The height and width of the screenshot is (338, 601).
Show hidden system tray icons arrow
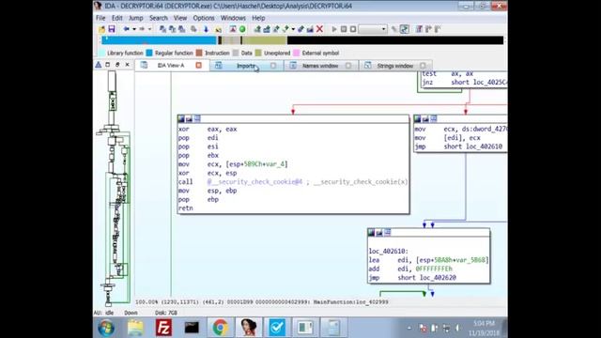click(x=409, y=328)
